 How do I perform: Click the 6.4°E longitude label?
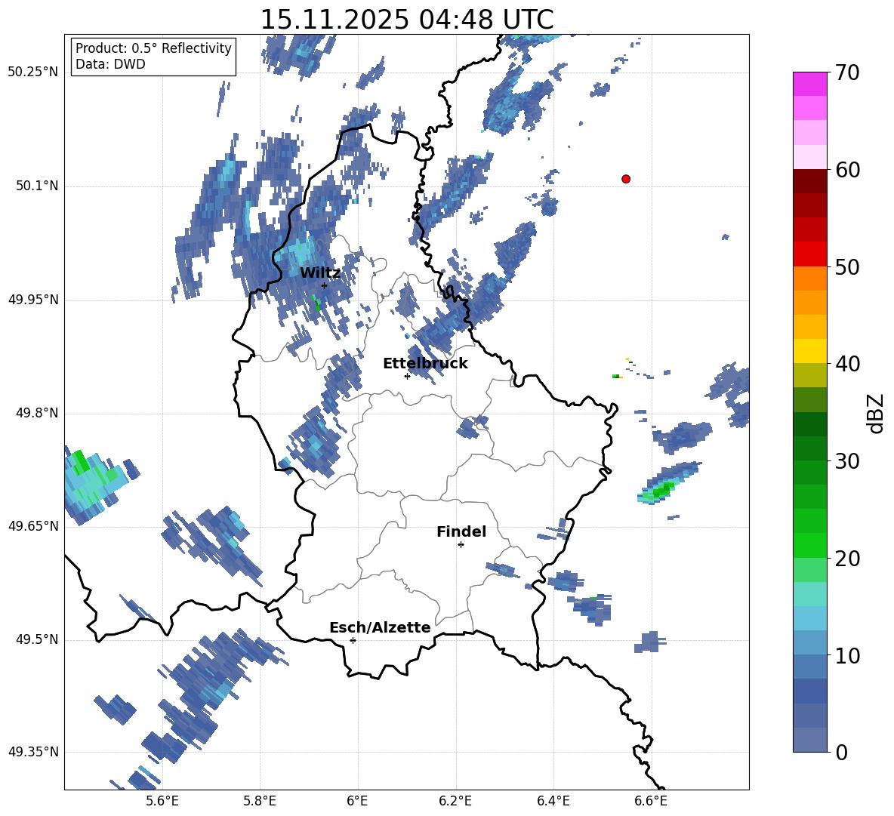coord(553,801)
